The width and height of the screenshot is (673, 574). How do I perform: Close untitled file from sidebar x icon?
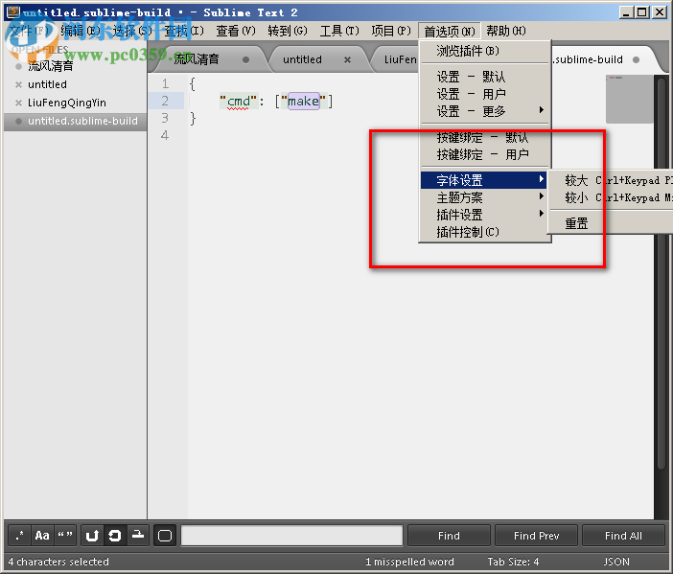(18, 84)
